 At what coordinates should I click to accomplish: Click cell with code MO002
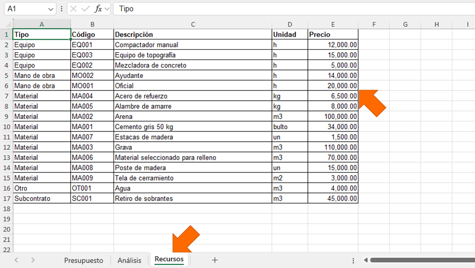click(x=92, y=76)
